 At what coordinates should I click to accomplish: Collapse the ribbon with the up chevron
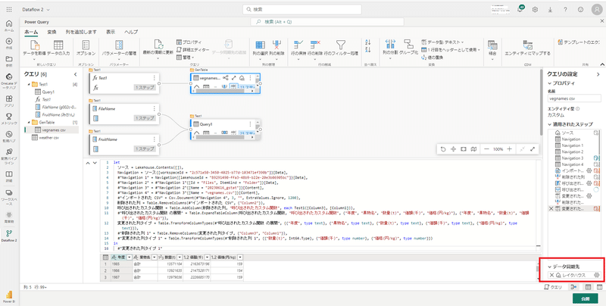601,64
